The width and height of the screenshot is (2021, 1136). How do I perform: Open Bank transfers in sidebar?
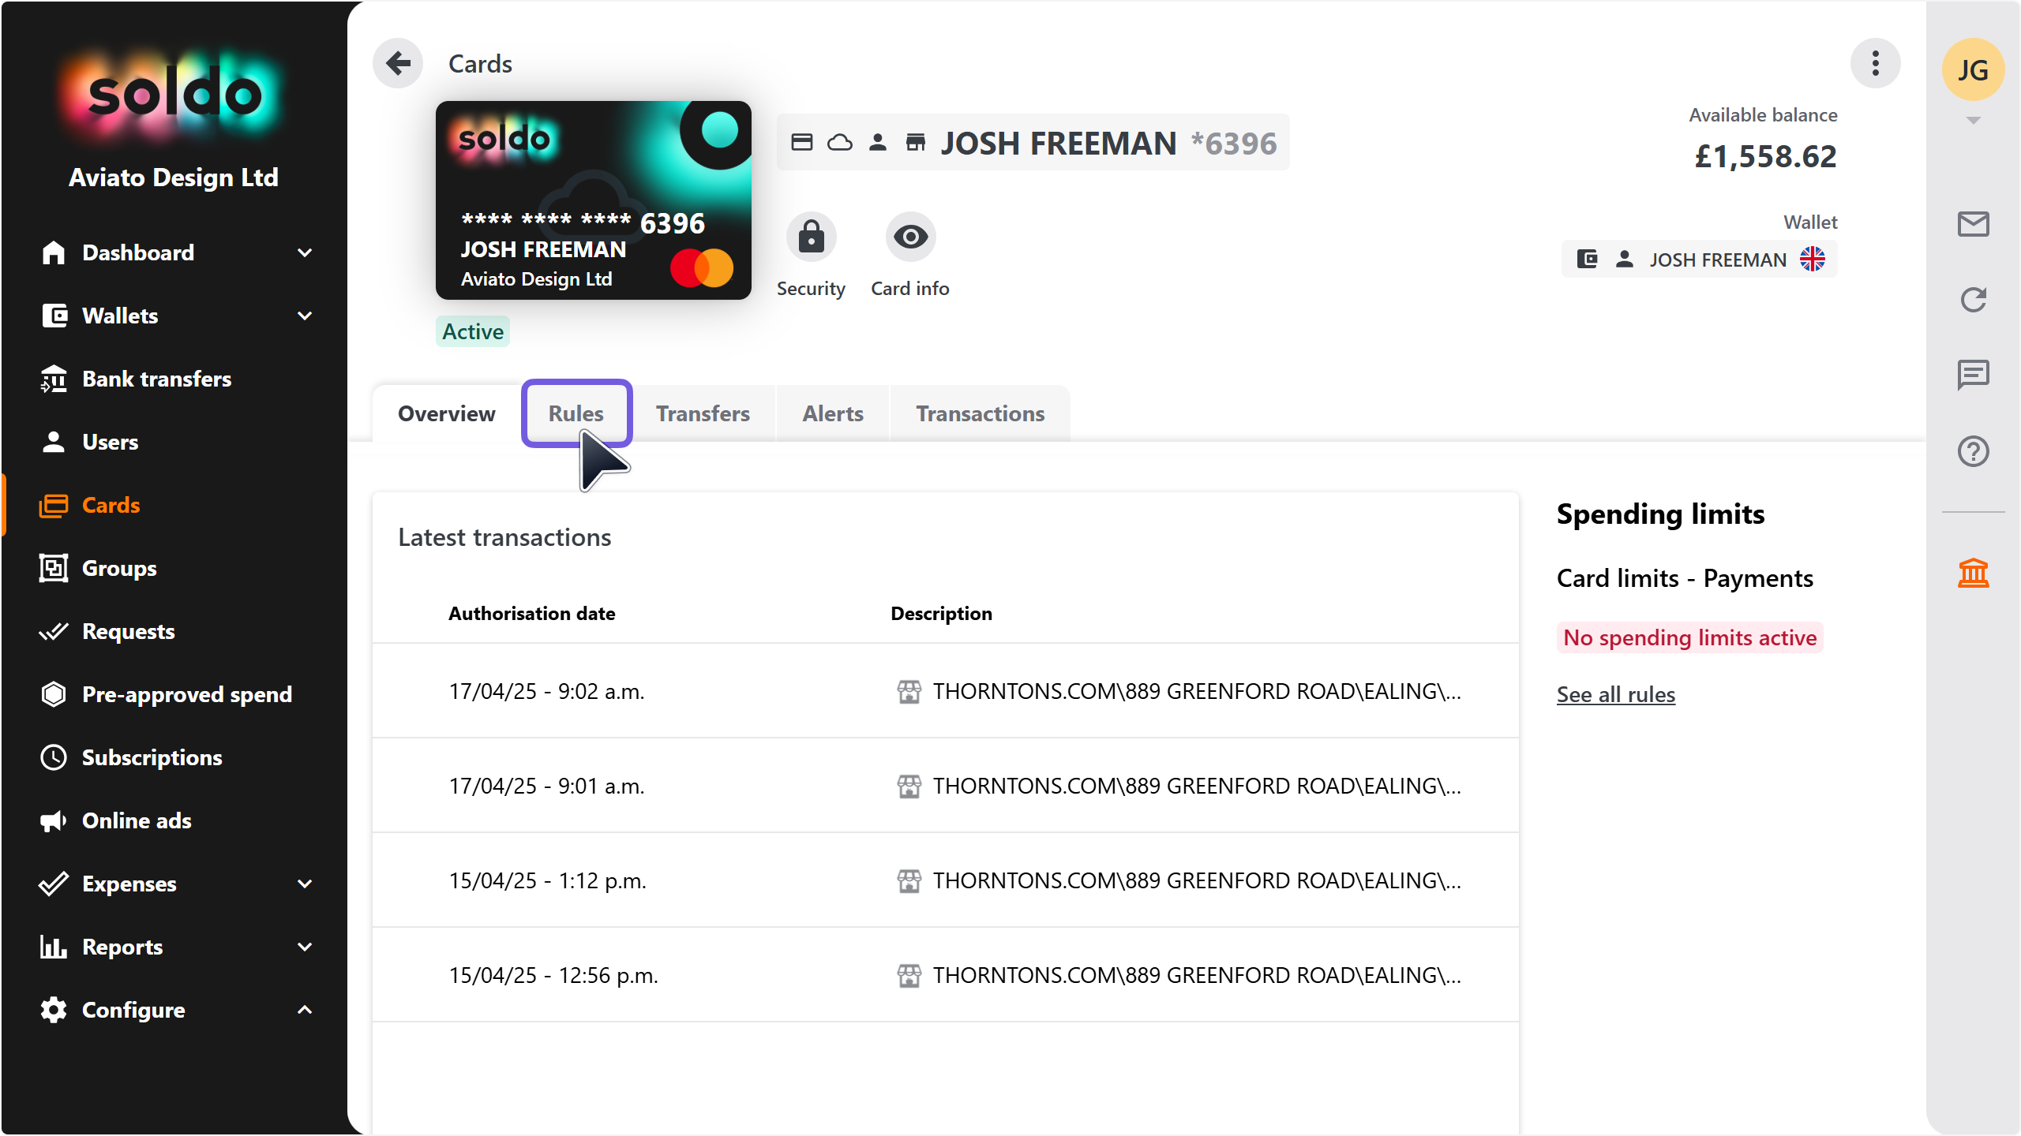[156, 379]
